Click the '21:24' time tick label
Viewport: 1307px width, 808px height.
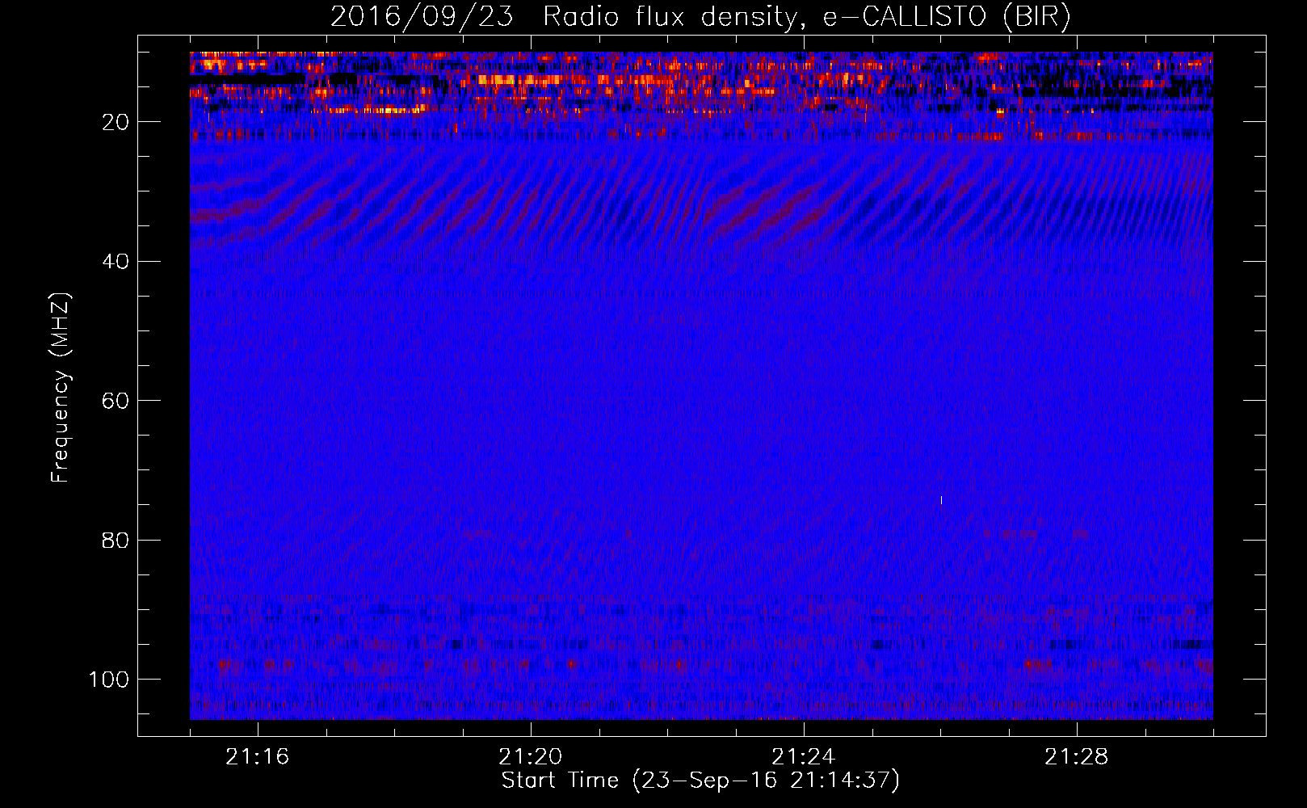click(803, 757)
